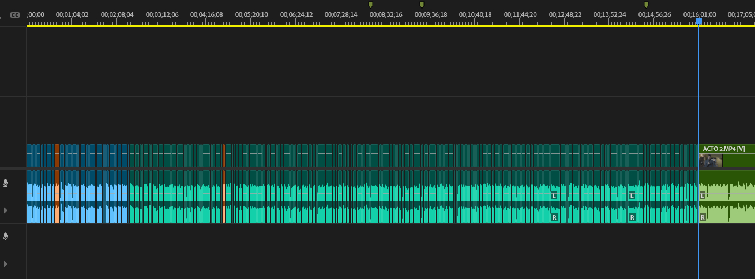Click the L badge on clip near 00;14;56;26
Screen dimensions: 755x279
[632, 196]
